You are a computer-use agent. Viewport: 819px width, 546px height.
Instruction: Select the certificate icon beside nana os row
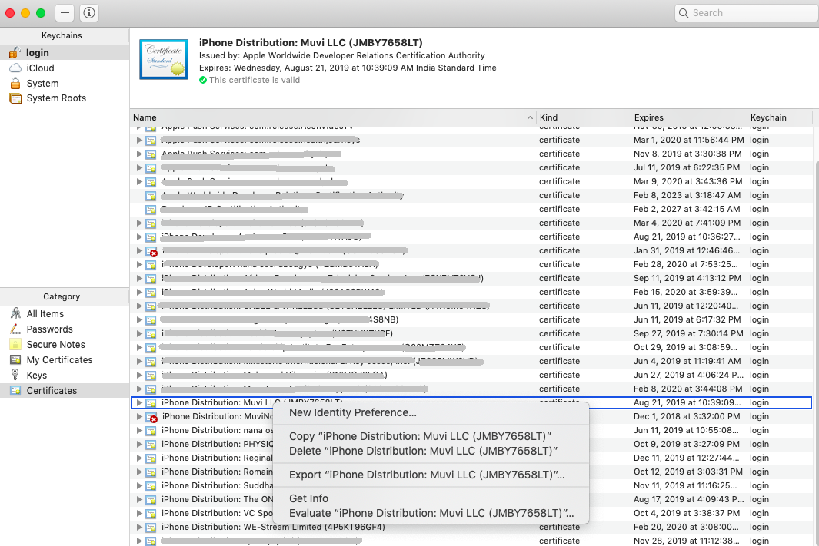pos(151,430)
